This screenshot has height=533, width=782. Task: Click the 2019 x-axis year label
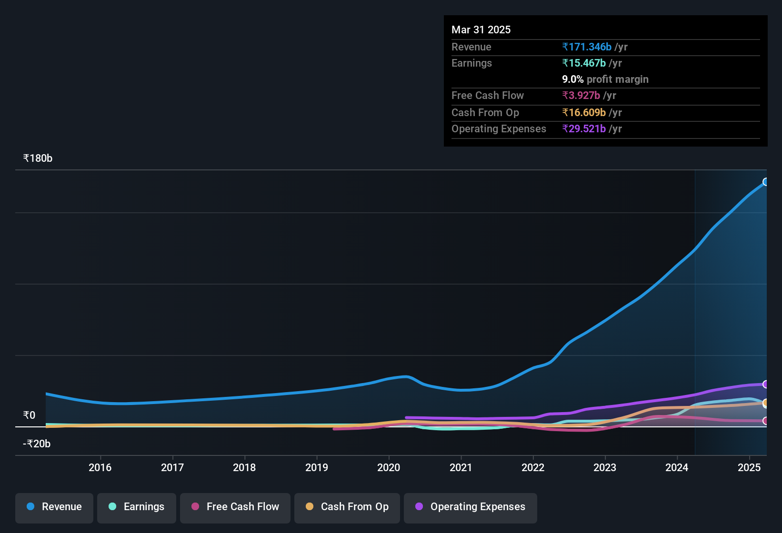pos(317,467)
